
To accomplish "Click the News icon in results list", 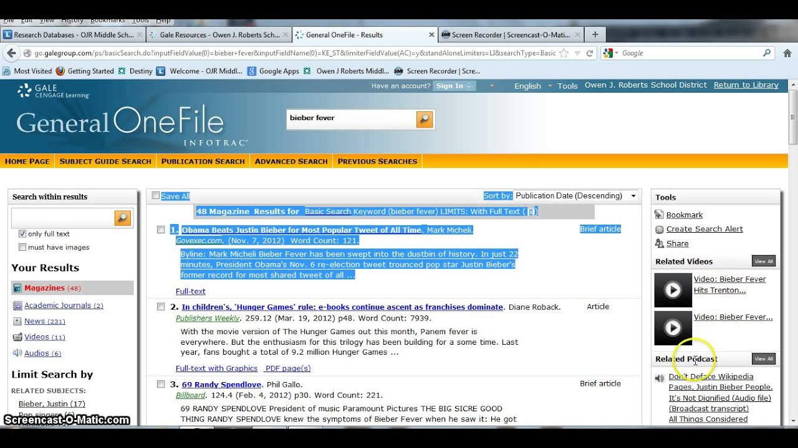I will (17, 322).
